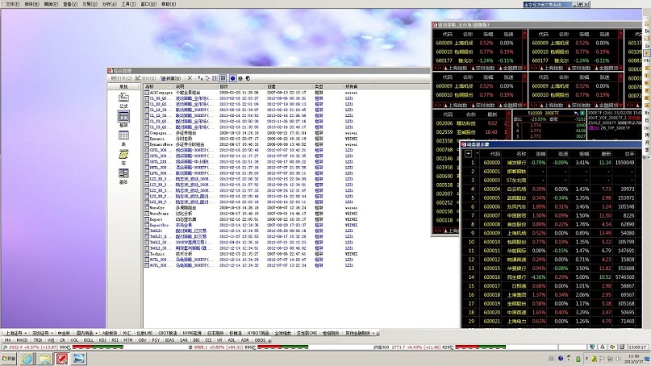Select the RSI indicator tab
This screenshot has height=366, width=651.
[x=115, y=340]
